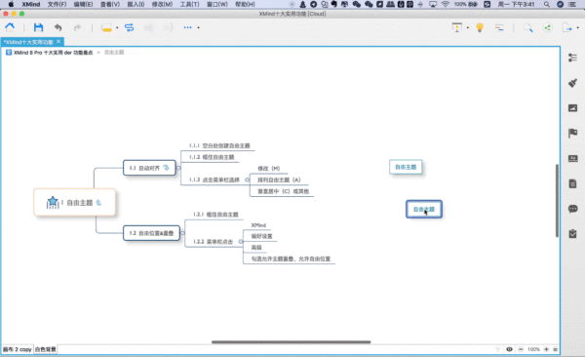Select subtopic 垂直居中 (C) 或其他

(283, 191)
